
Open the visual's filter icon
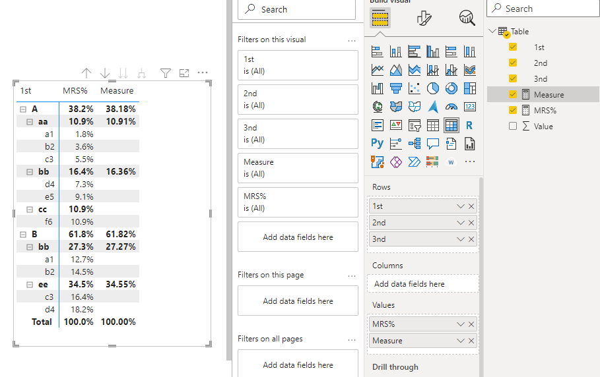[x=165, y=73]
